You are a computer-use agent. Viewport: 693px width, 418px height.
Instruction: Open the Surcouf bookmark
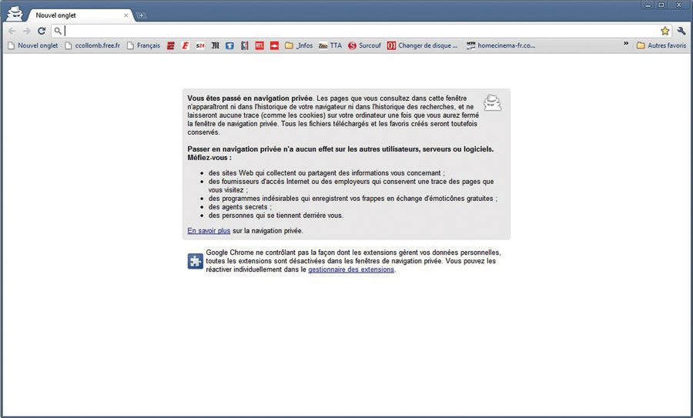pos(365,45)
